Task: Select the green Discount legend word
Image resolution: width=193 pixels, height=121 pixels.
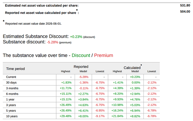Action: tap(81, 55)
